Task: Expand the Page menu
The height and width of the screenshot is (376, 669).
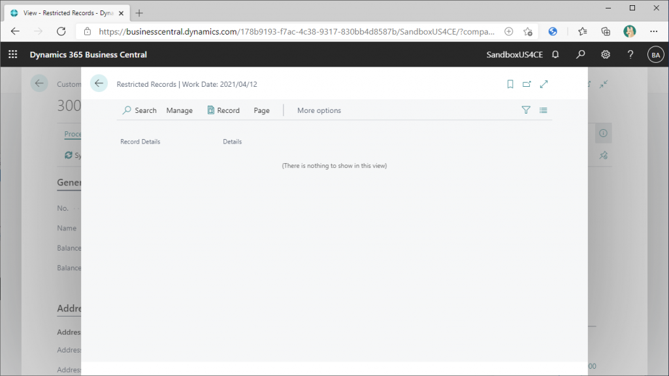Action: 261,110
